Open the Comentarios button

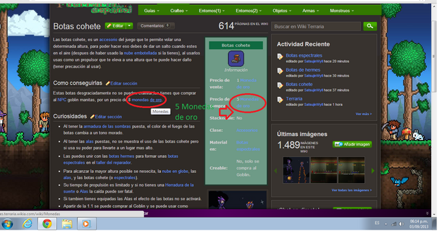155,26
